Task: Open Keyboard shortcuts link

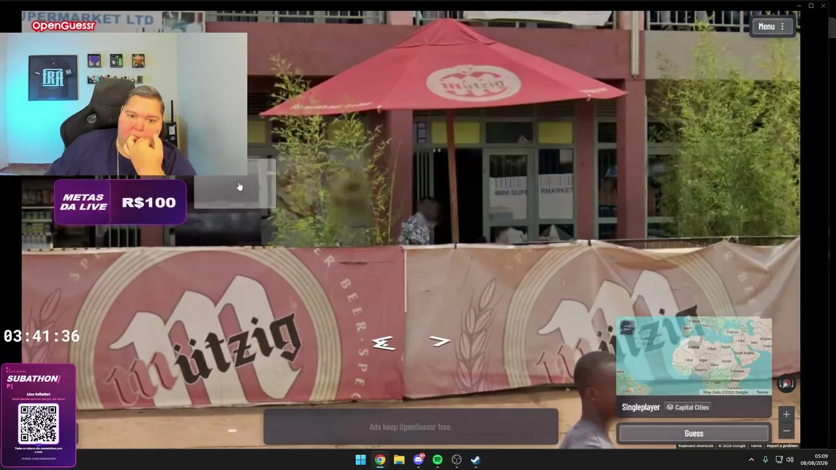Action: coord(696,446)
